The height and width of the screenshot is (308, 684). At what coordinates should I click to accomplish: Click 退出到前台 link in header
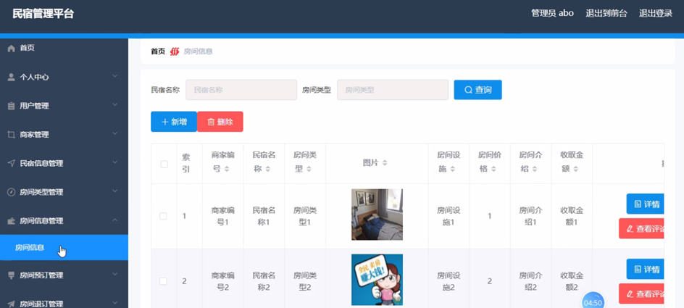click(x=606, y=13)
